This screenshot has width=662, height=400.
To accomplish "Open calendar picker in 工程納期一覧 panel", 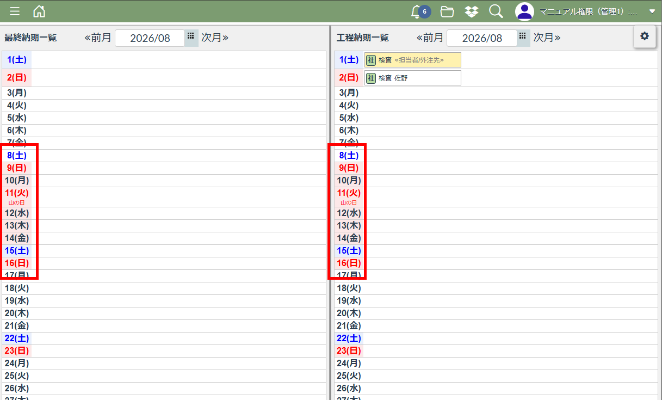I will point(523,38).
